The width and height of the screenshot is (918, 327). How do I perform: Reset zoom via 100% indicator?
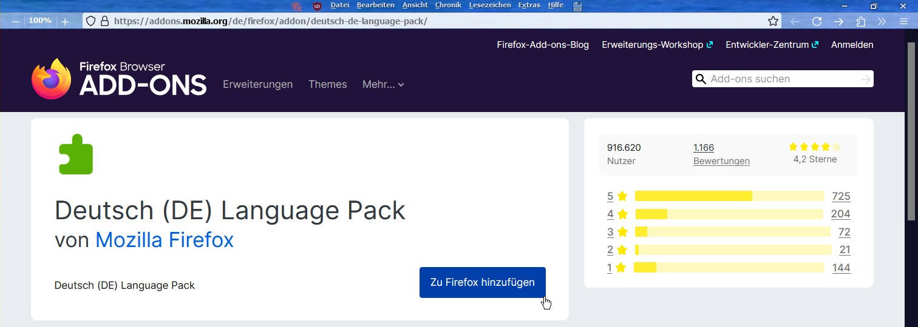coord(40,21)
